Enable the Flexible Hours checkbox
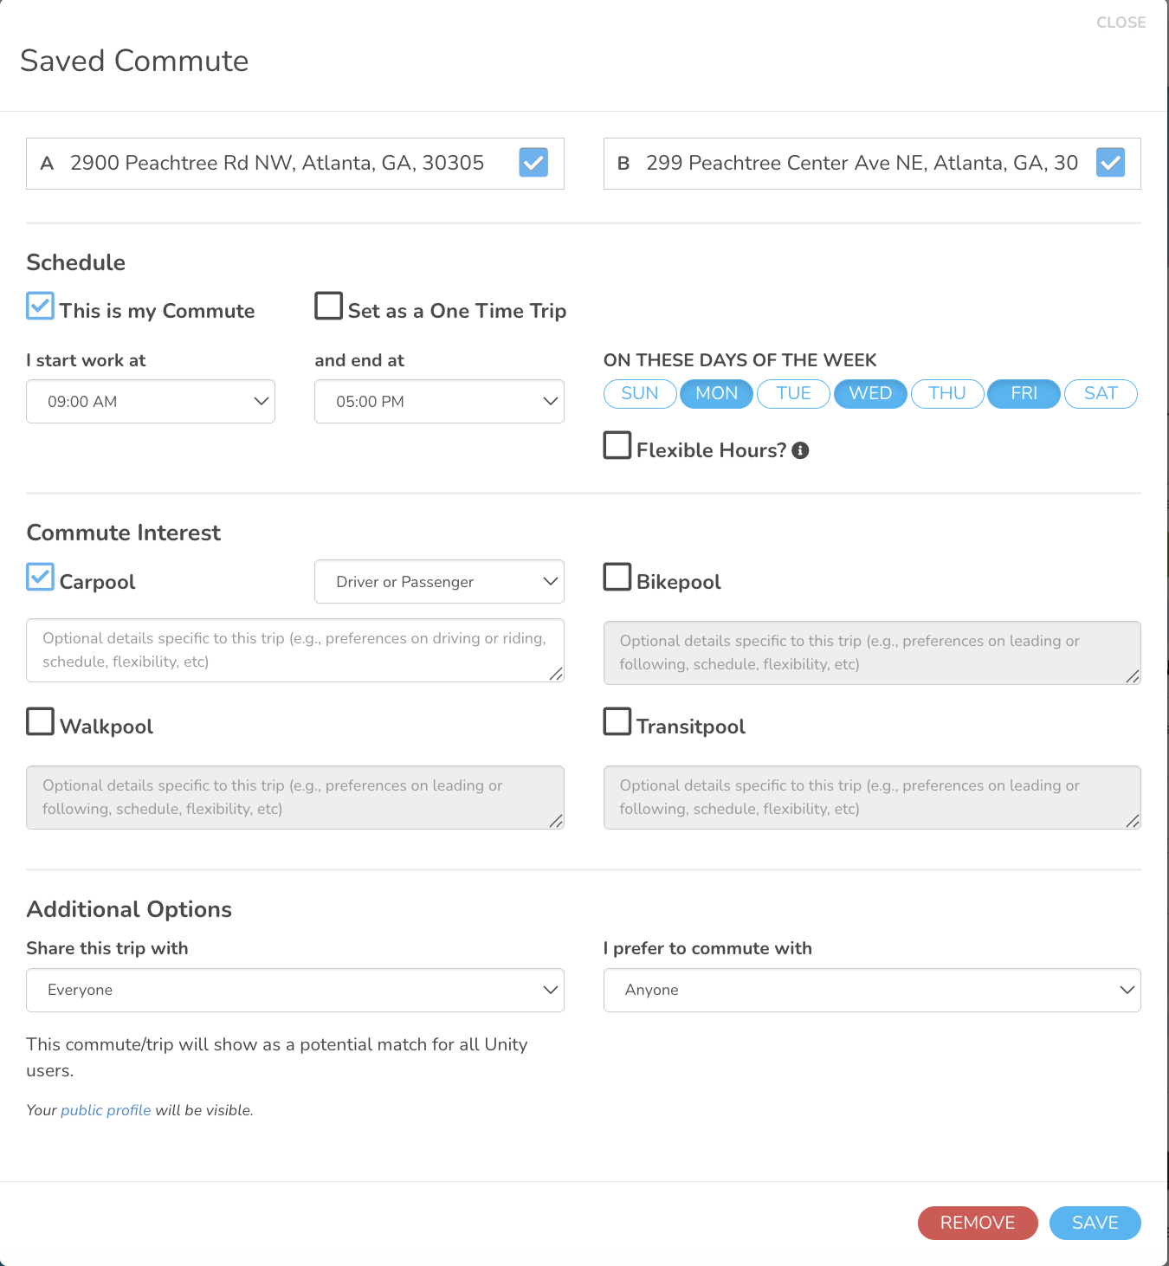 click(617, 446)
